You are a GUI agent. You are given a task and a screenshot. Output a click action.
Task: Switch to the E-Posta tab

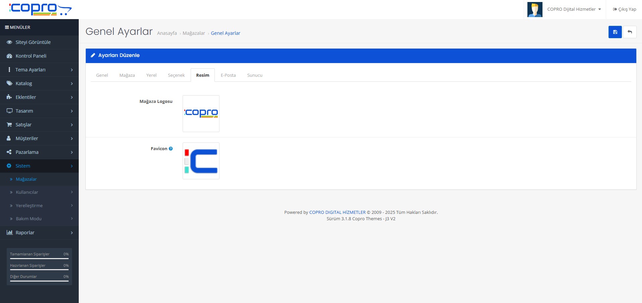coord(228,75)
